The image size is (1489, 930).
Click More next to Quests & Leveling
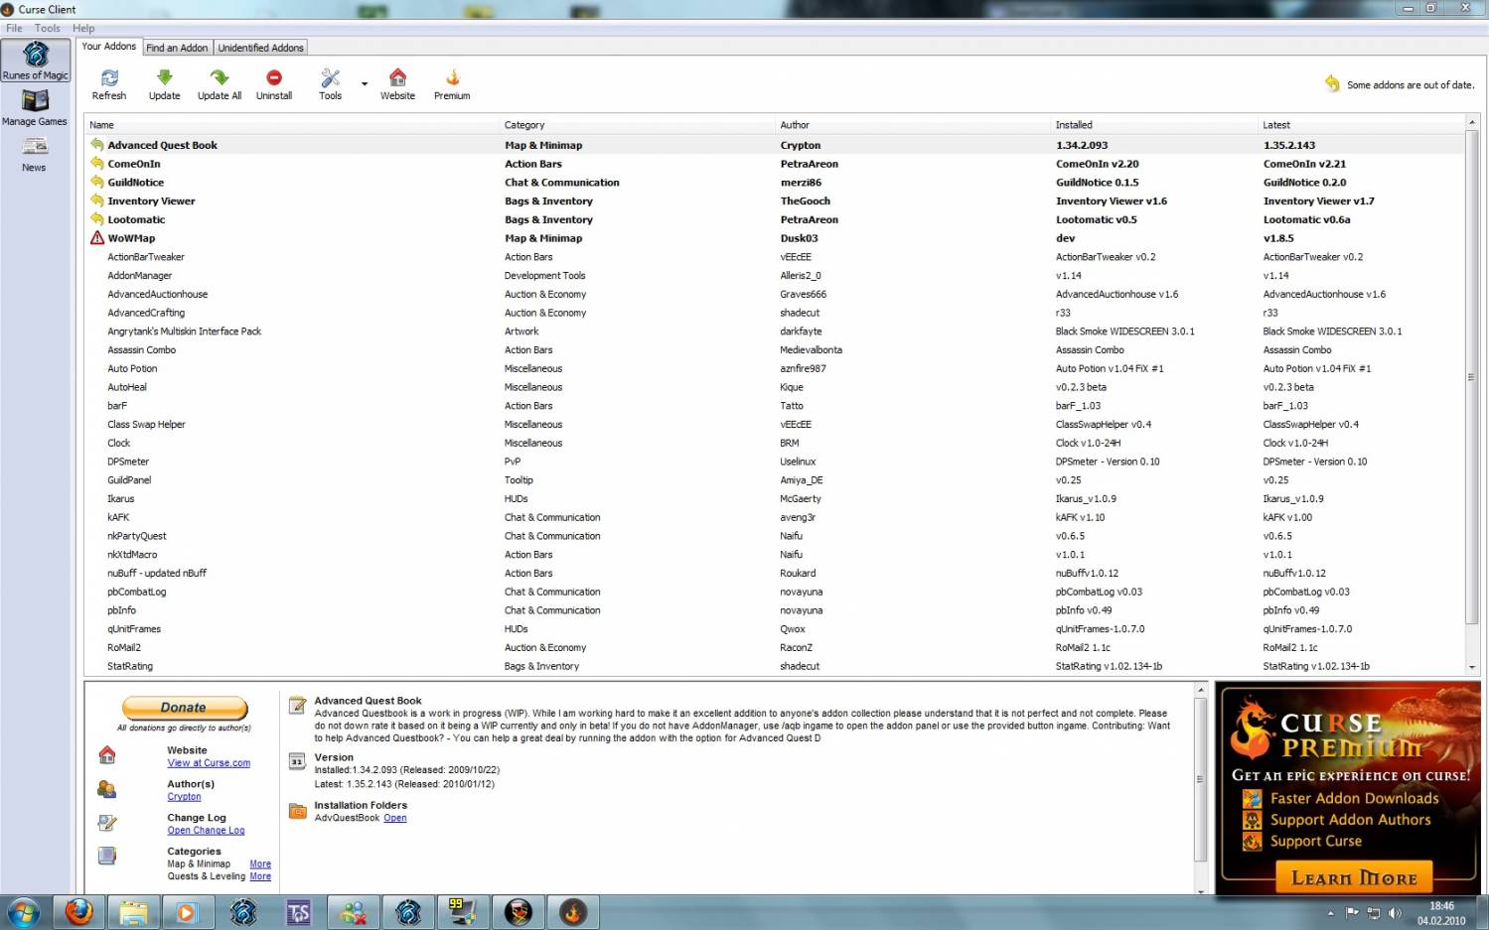[x=260, y=876]
